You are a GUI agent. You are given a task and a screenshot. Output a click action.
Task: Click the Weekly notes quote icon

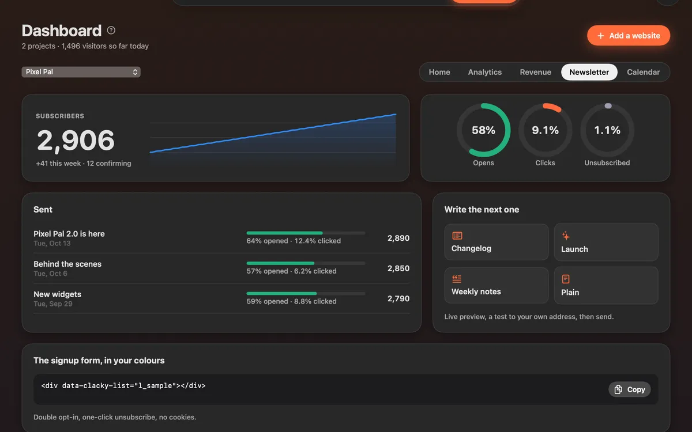[457, 279]
